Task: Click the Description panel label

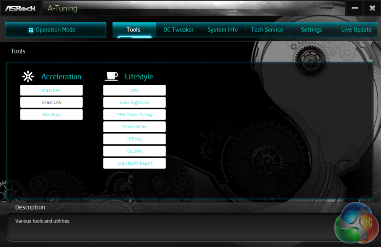Action: tap(30, 207)
